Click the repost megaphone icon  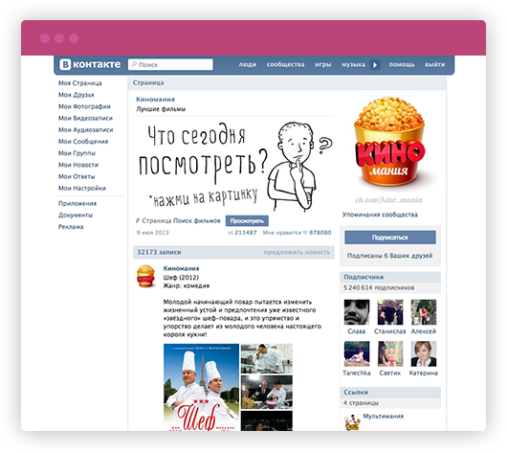pos(231,233)
